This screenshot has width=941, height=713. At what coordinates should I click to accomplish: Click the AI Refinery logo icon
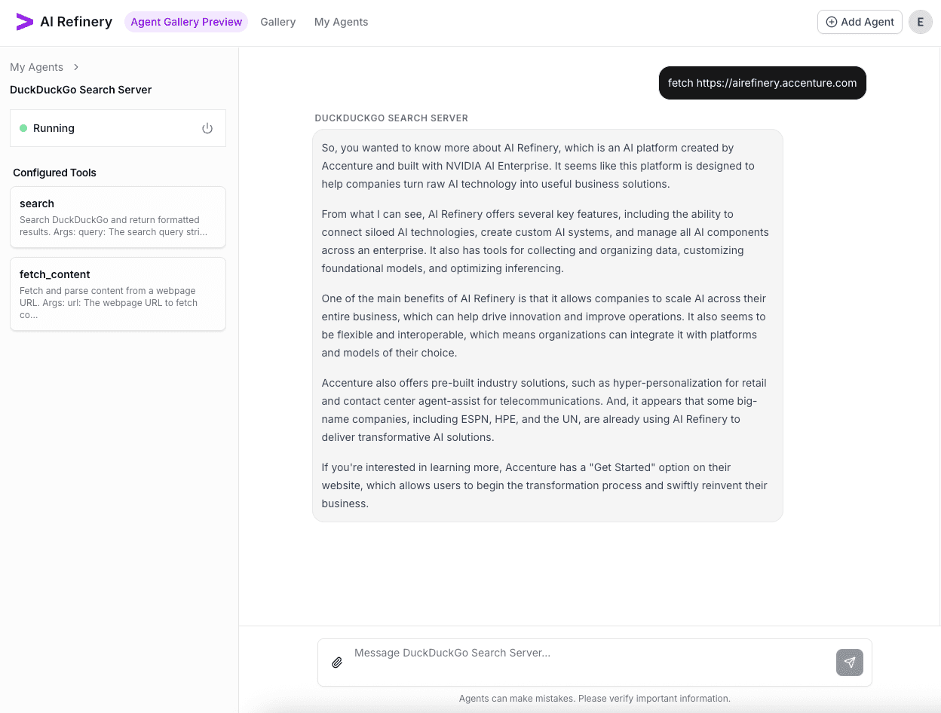point(25,22)
